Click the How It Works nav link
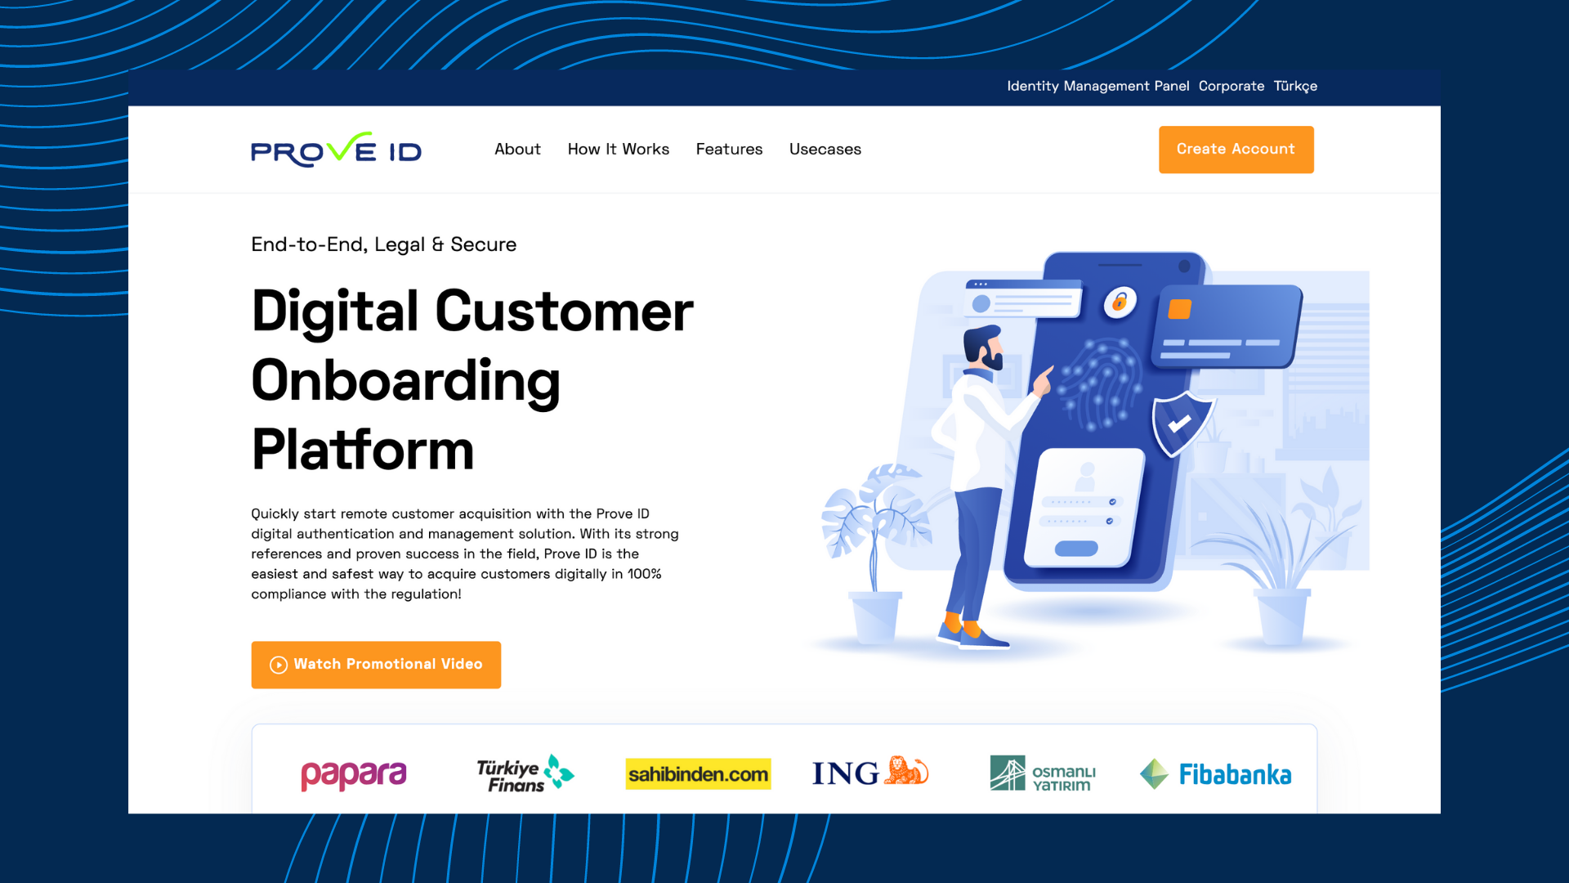This screenshot has height=883, width=1569. coord(619,150)
